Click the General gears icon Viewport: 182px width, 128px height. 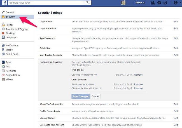tap(3, 12)
